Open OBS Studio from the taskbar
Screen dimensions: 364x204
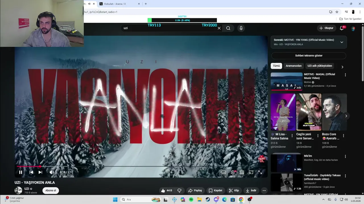(249, 199)
